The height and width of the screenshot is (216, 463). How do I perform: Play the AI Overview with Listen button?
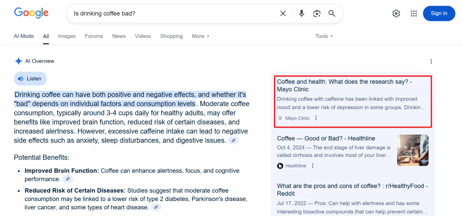pos(30,79)
